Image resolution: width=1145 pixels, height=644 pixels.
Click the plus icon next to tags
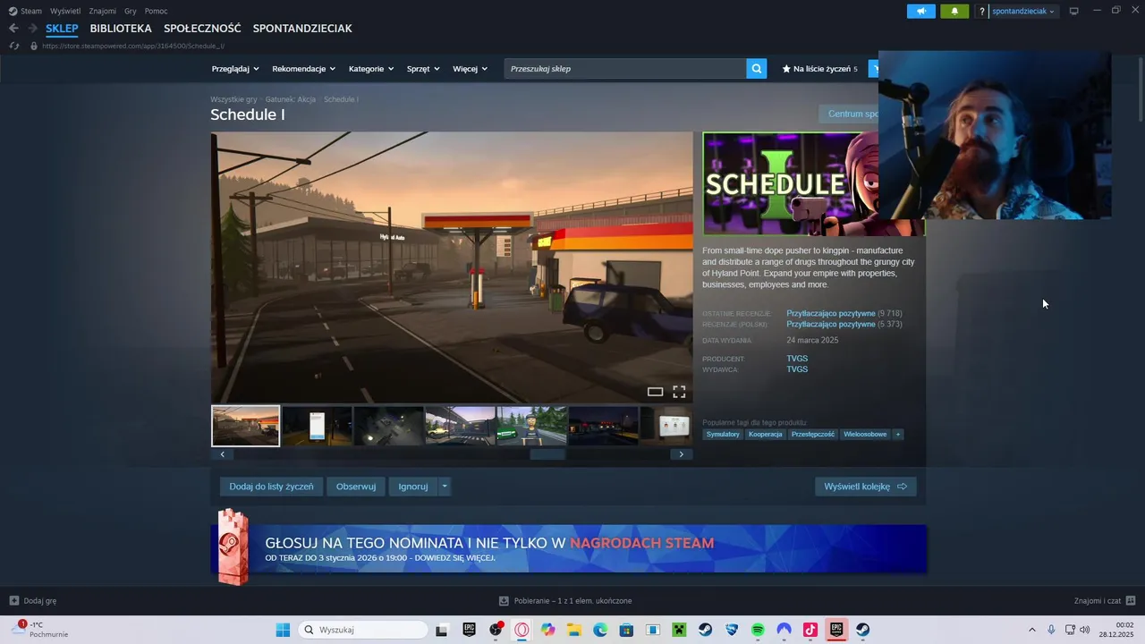click(897, 435)
